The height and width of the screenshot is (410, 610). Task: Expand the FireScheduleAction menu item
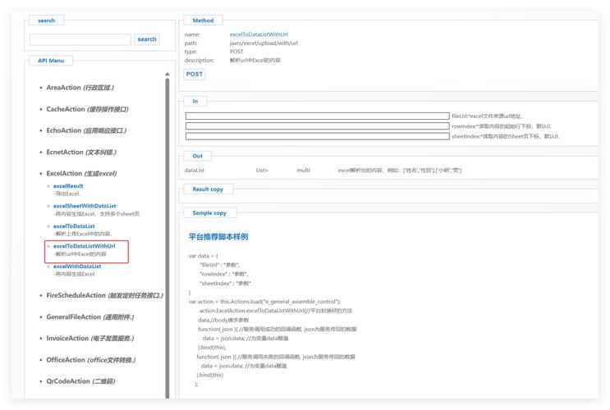click(104, 295)
